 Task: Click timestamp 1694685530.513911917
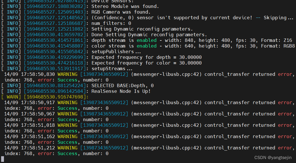tap(55, 69)
